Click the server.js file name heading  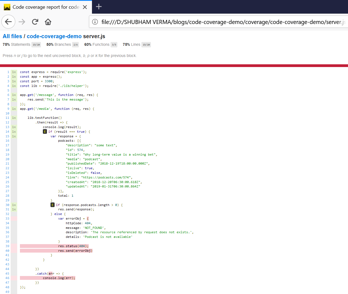click(94, 36)
